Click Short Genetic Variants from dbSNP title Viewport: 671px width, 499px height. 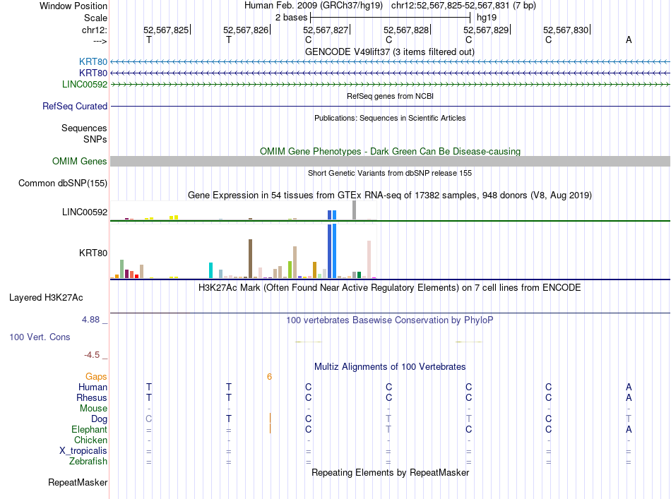390,173
